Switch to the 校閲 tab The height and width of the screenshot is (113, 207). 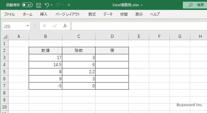pos(124,14)
